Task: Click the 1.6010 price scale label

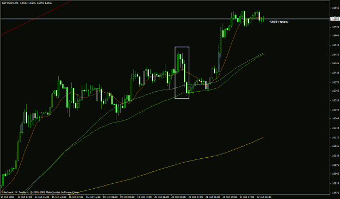Action: click(x=335, y=183)
